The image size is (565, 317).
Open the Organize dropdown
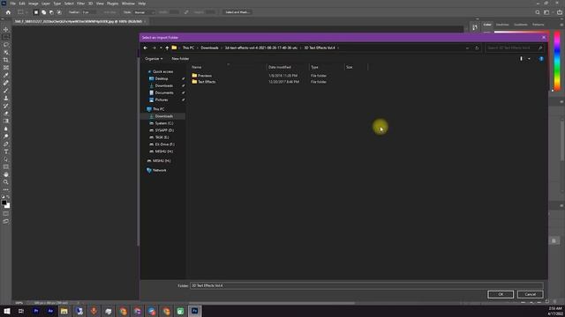tap(154, 59)
